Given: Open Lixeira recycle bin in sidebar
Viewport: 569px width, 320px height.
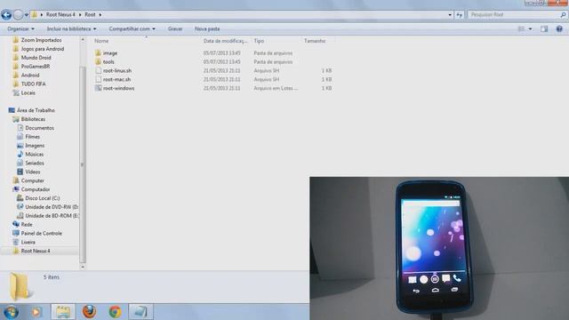Looking at the screenshot, I should (x=28, y=242).
